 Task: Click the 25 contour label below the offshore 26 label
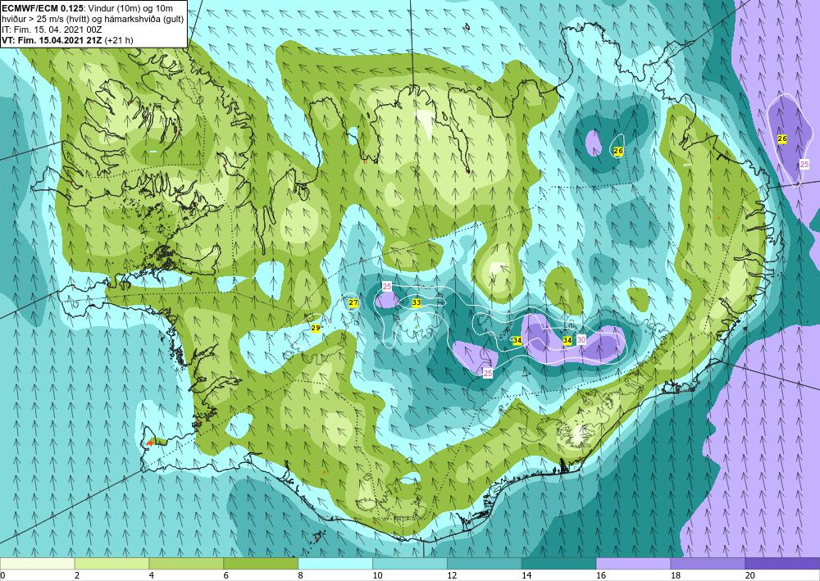pyautogui.click(x=805, y=164)
